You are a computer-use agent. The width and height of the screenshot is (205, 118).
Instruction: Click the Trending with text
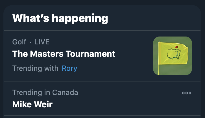tap(35, 68)
